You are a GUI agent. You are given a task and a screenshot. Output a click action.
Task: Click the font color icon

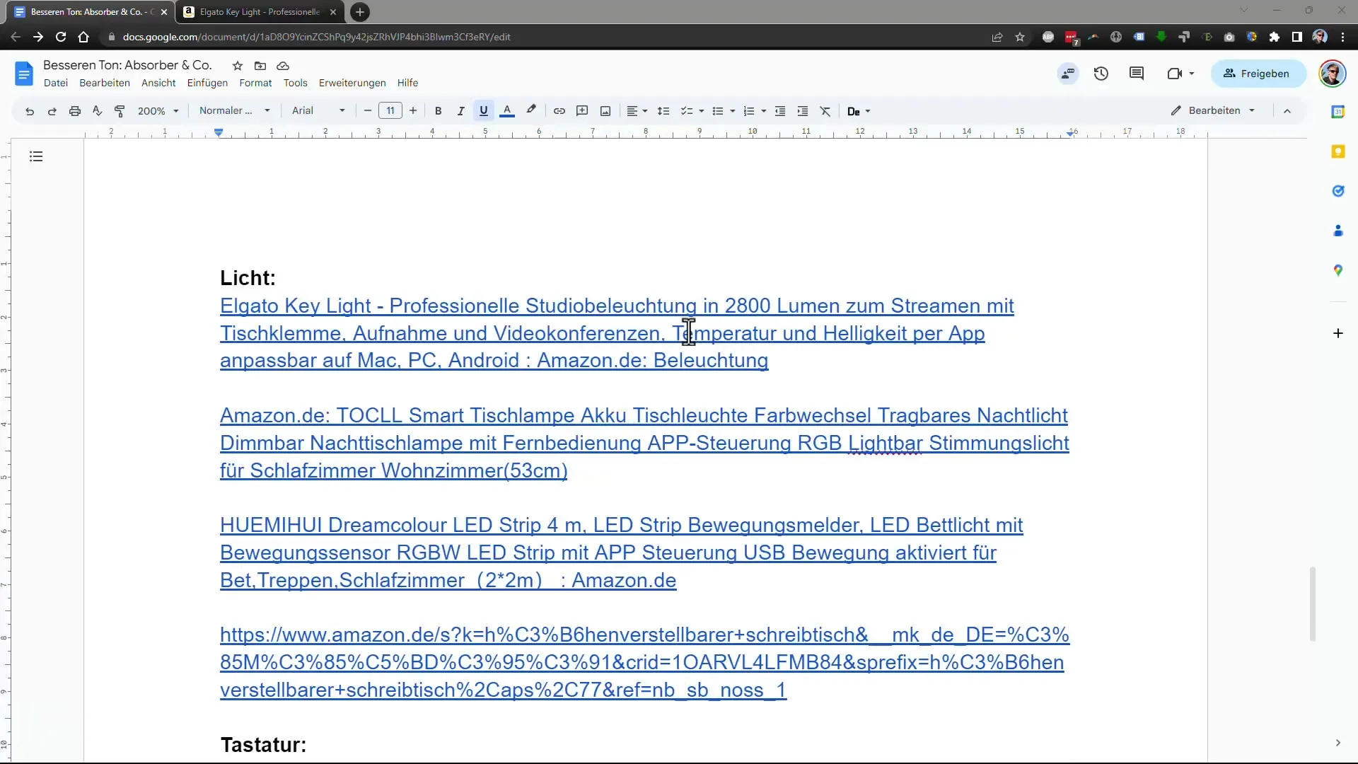507,111
